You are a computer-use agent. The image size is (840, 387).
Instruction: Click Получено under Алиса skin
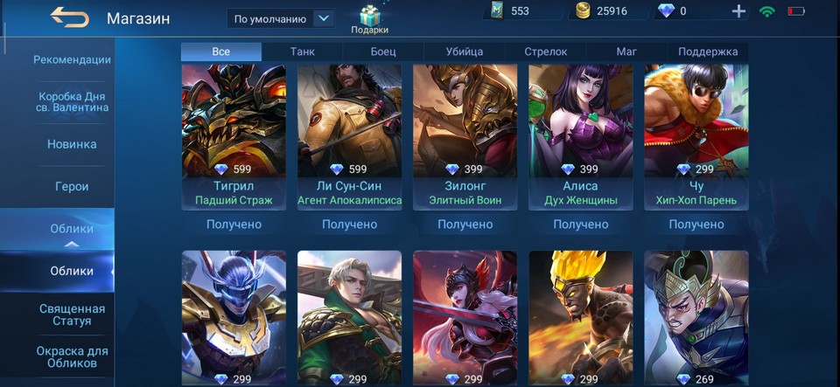coord(581,225)
